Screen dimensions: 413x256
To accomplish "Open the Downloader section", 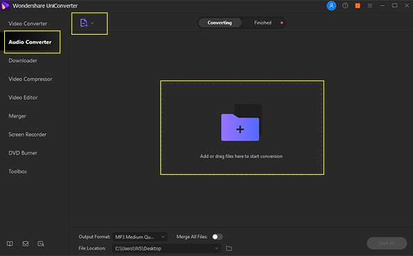I will 23,60.
